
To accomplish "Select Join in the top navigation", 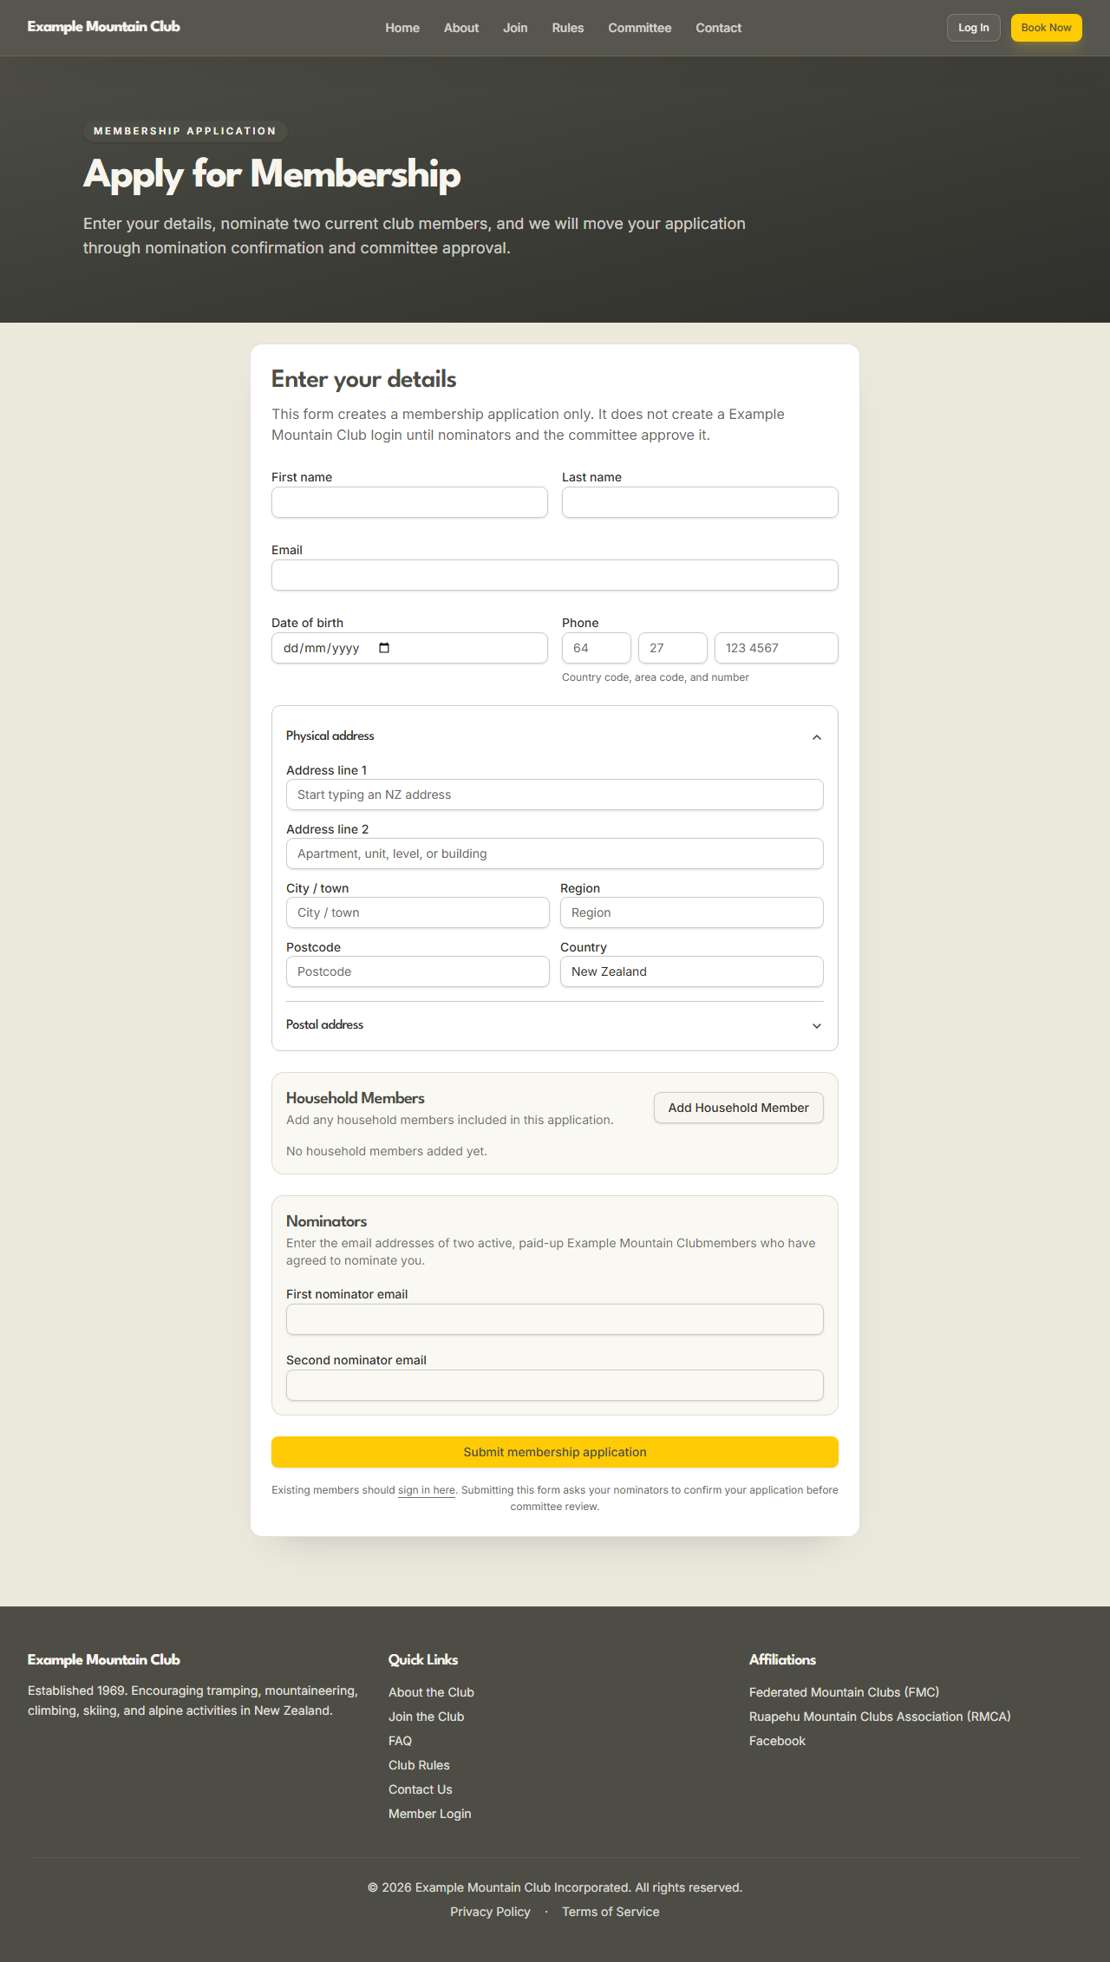I will [x=515, y=28].
